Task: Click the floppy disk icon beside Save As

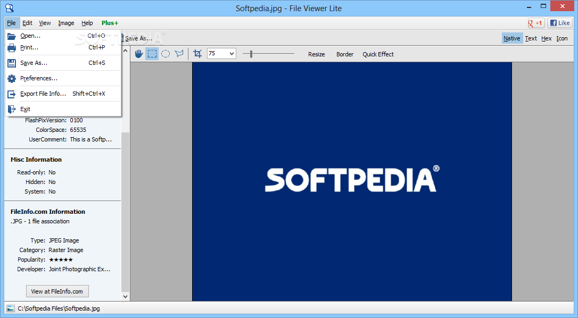Action: (12, 63)
